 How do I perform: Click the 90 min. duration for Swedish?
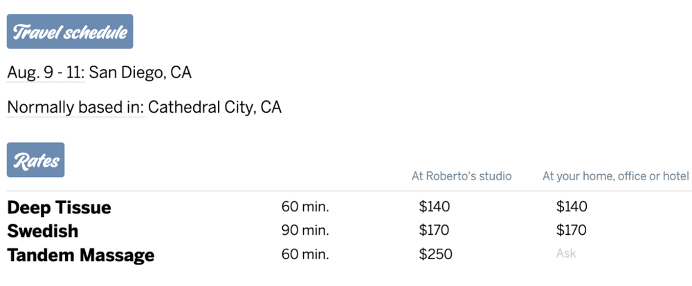pyautogui.click(x=305, y=230)
